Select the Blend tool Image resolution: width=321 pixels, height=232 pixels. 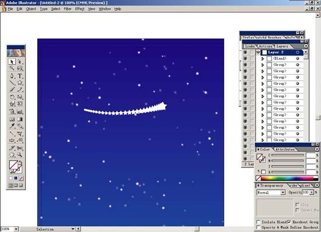coord(20,126)
